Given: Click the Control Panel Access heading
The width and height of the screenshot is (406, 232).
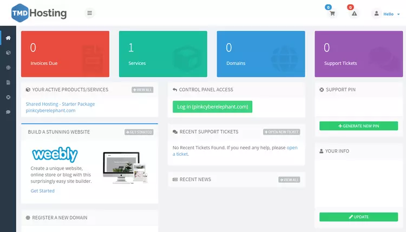Looking at the screenshot, I should click(206, 90).
